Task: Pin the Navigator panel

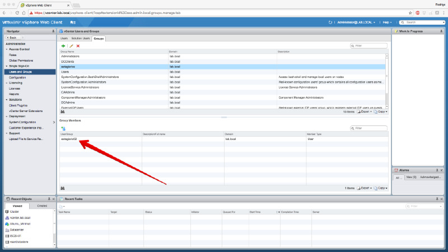Action: (x=53, y=31)
